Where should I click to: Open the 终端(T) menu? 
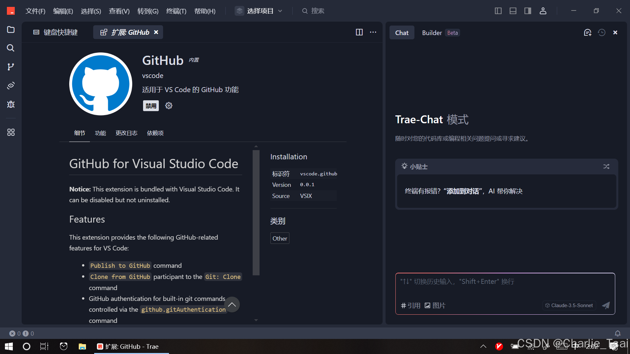(x=176, y=11)
